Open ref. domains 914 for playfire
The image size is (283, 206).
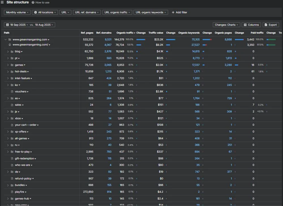click(x=109, y=192)
